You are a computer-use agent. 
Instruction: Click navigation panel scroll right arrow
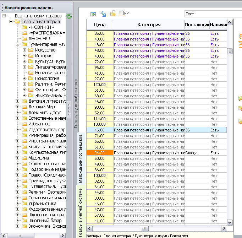62,236
